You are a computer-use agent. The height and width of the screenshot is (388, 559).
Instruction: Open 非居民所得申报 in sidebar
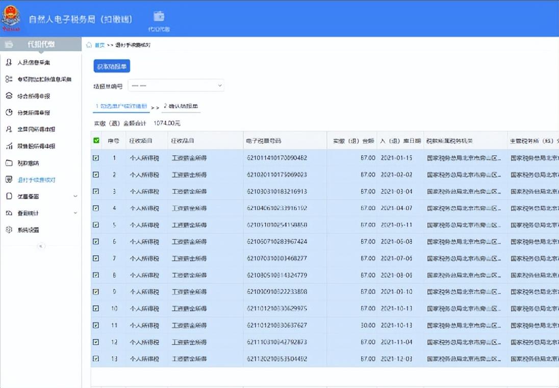click(36, 129)
